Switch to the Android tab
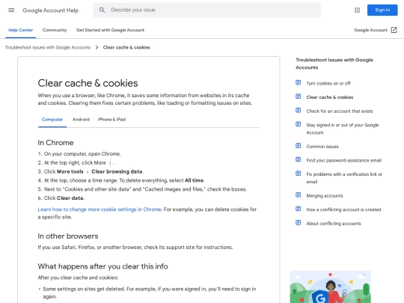Screen dimensions: 404x303 click(x=81, y=120)
